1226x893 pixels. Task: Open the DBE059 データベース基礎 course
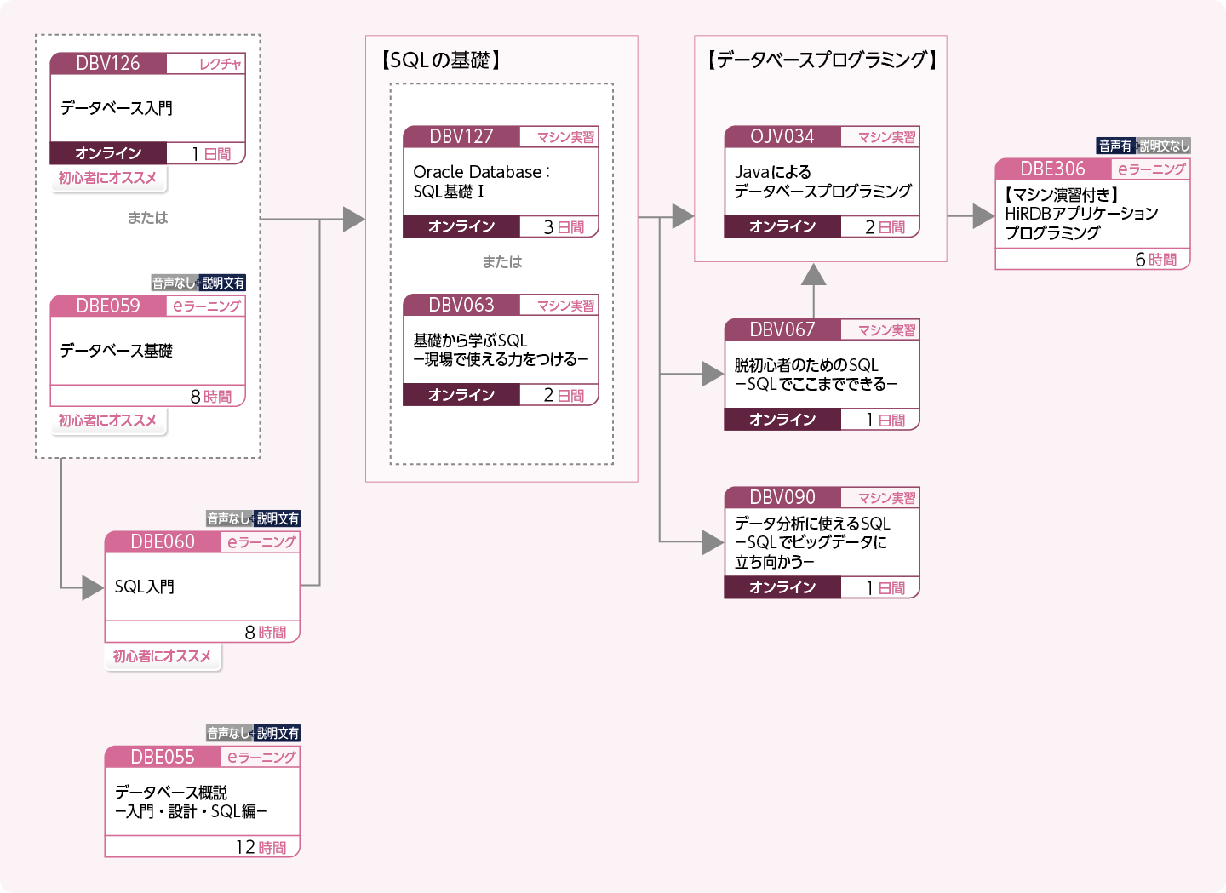[147, 351]
